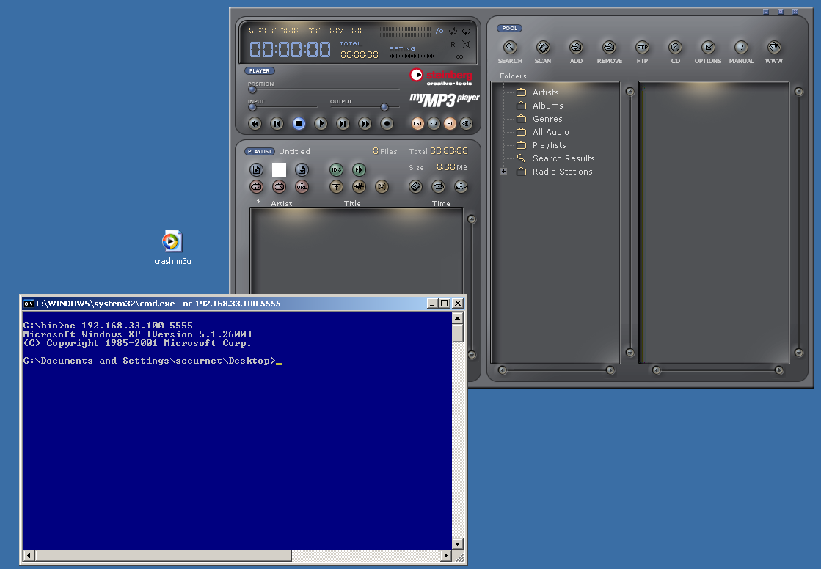Screen dimensions: 821x569
Task: Click the Stop button in the player
Action: (299, 123)
